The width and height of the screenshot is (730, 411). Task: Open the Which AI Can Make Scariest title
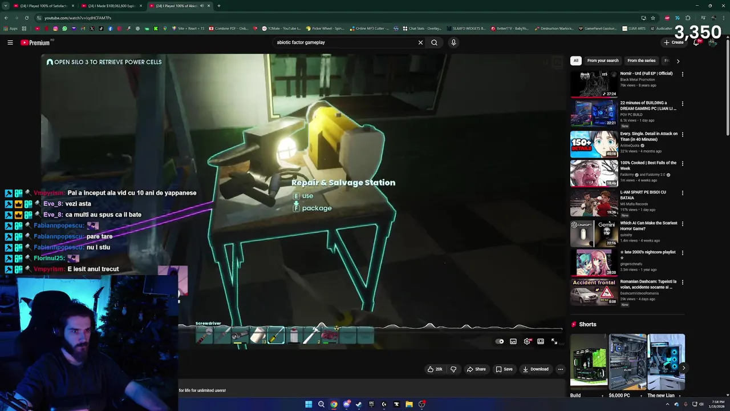click(x=649, y=225)
